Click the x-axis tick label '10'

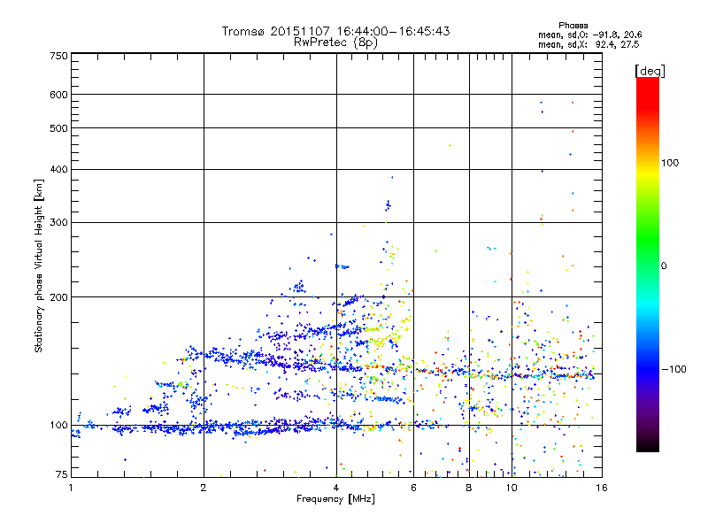point(512,488)
